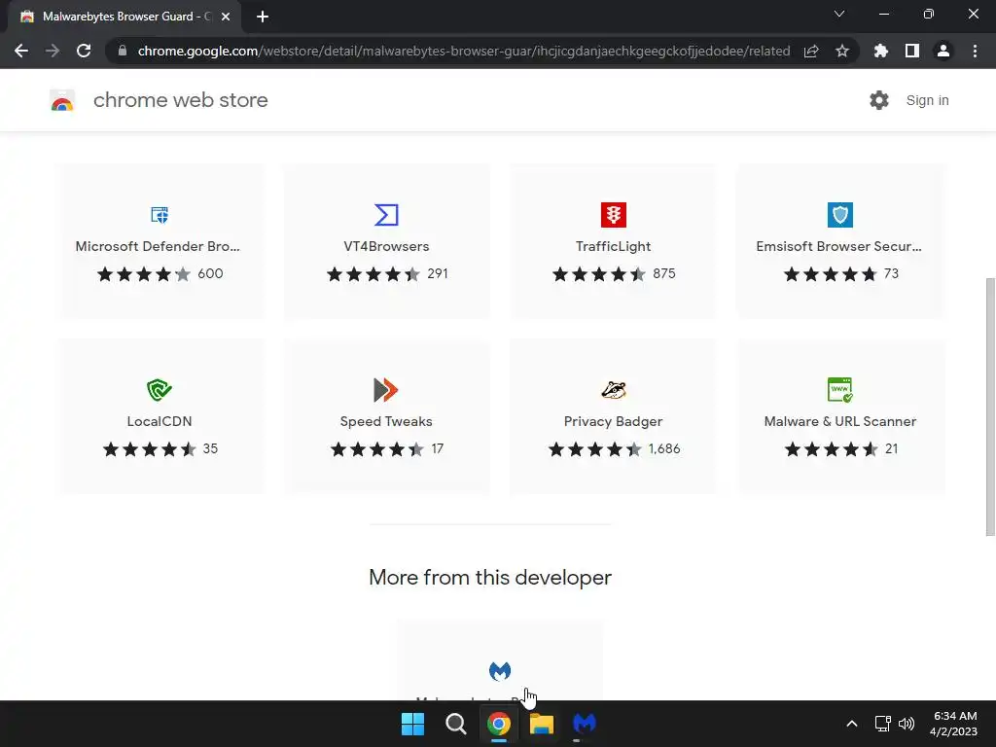Viewport: 996px width, 747px height.
Task: Click the VT4Browsers extension icon
Action: [386, 215]
